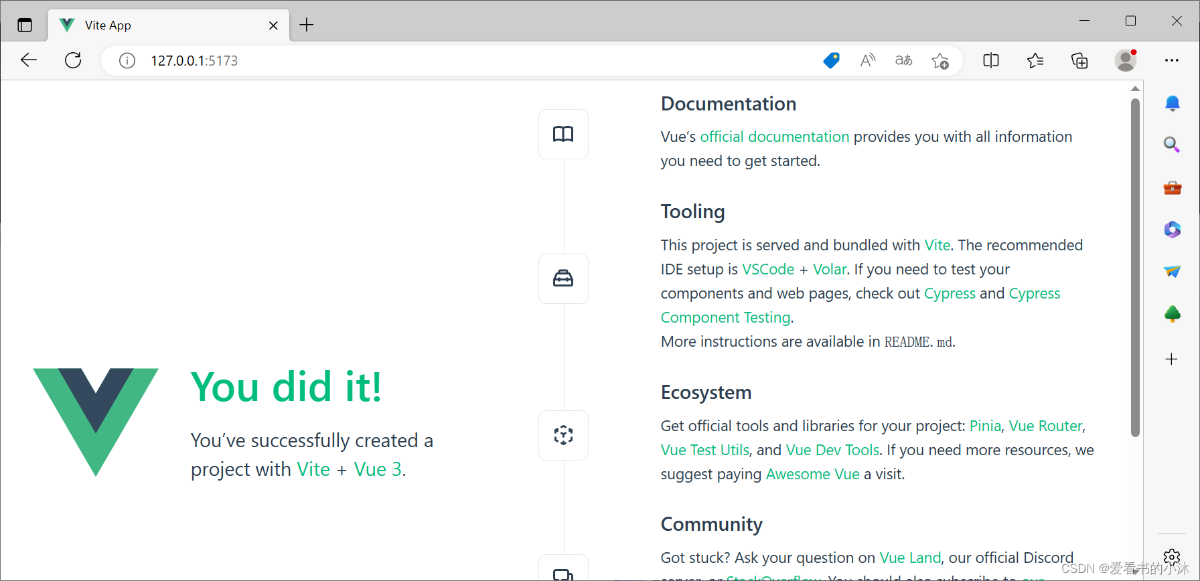Open the Vue Router link

click(x=1045, y=426)
